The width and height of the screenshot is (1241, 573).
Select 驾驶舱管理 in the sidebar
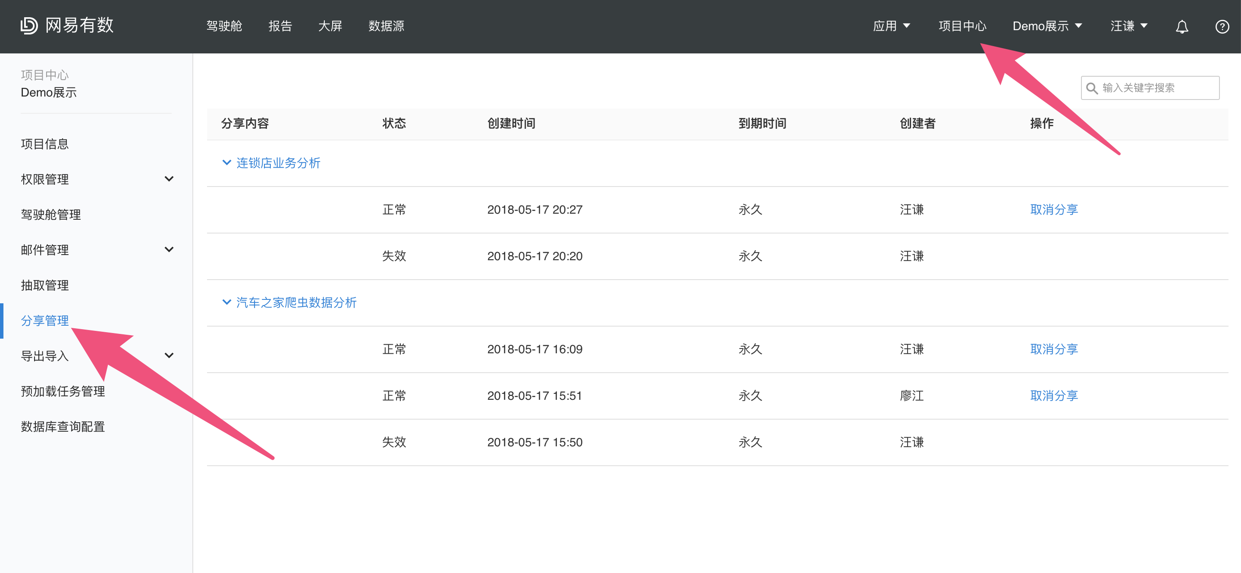50,215
